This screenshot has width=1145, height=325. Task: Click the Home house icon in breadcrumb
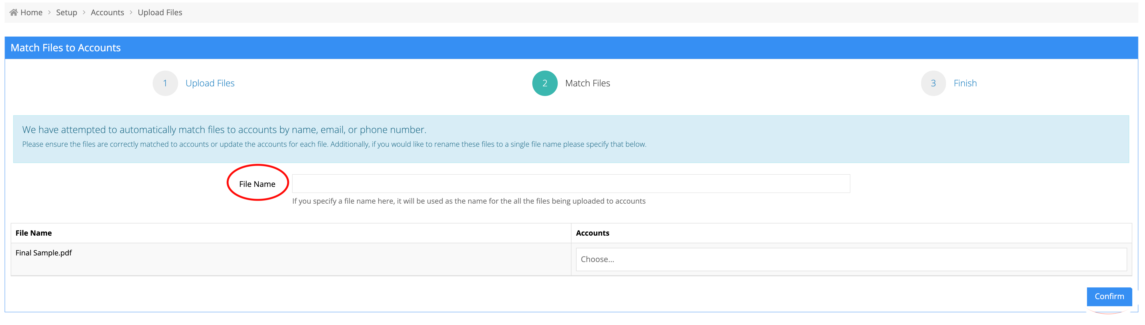coord(13,12)
